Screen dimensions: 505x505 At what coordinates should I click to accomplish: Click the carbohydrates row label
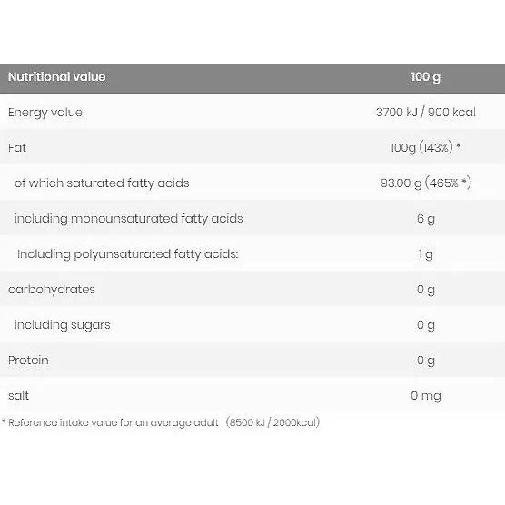(52, 290)
